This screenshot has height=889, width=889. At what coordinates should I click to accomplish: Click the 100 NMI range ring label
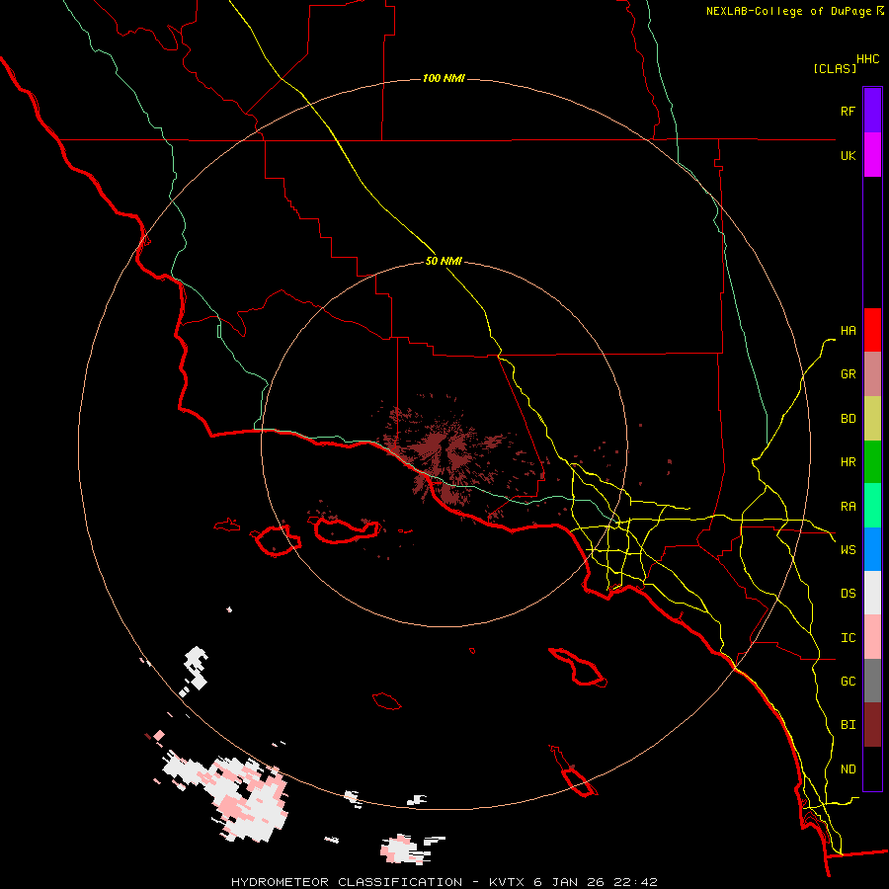(444, 78)
